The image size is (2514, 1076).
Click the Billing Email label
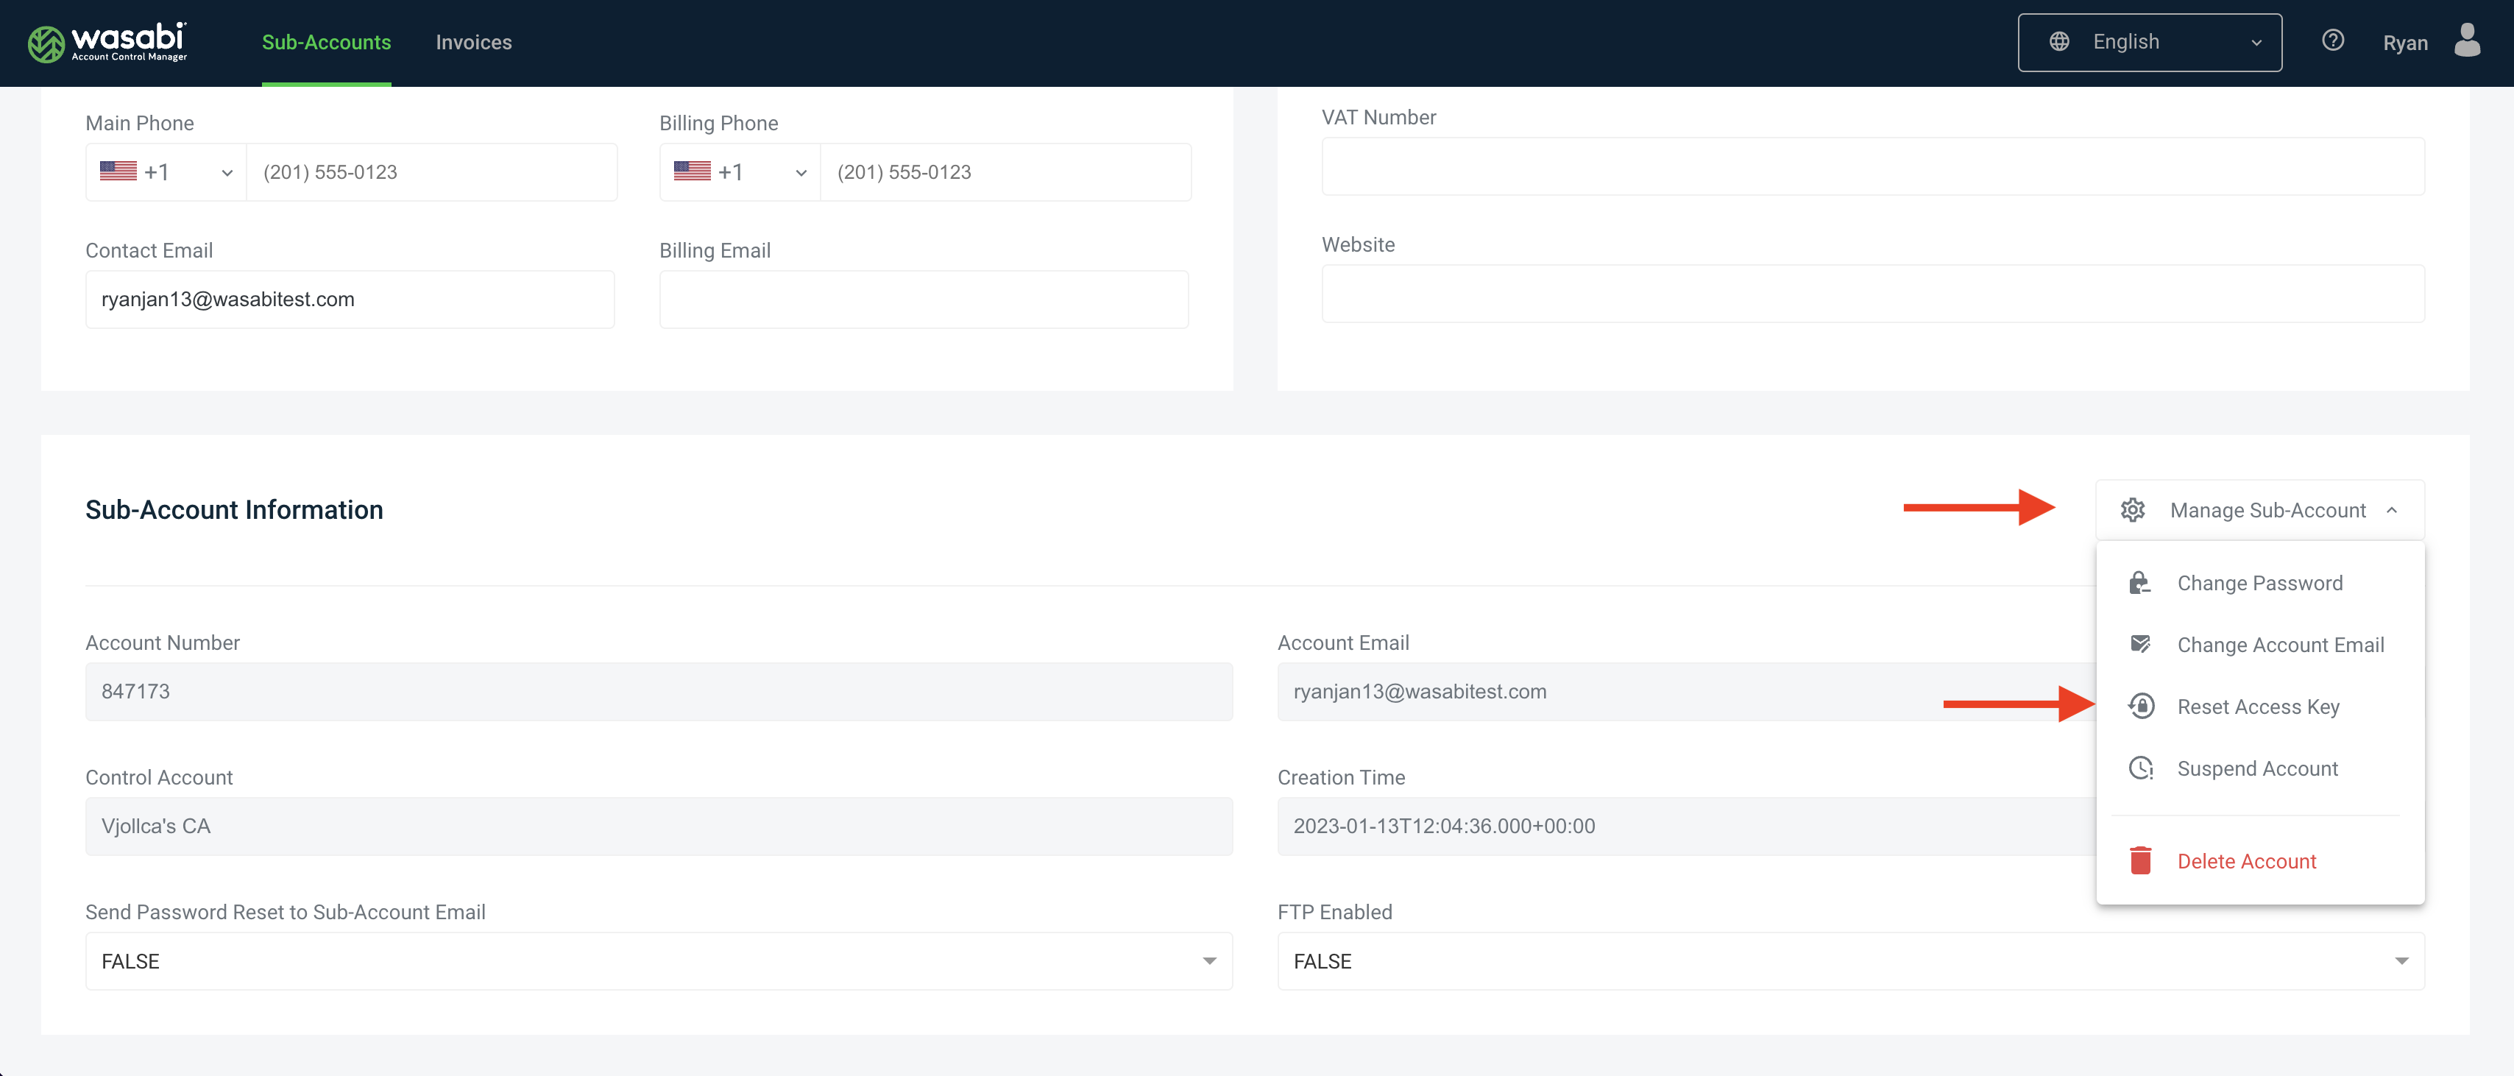[x=715, y=251]
